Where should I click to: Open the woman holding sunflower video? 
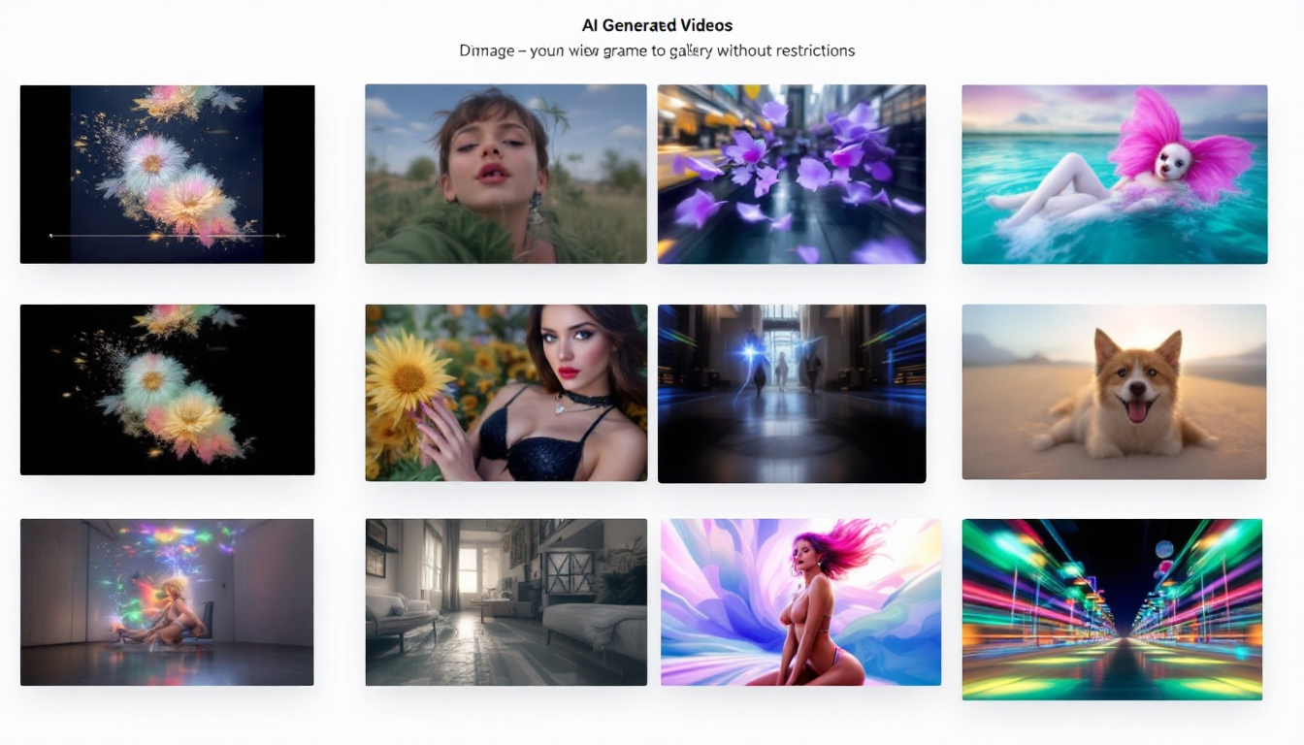click(x=505, y=393)
